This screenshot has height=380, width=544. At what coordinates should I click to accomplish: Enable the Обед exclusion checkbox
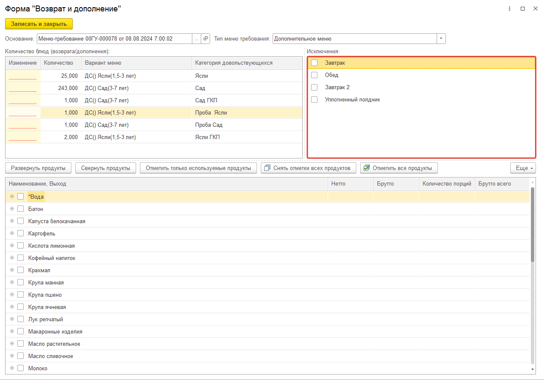pyautogui.click(x=314, y=75)
